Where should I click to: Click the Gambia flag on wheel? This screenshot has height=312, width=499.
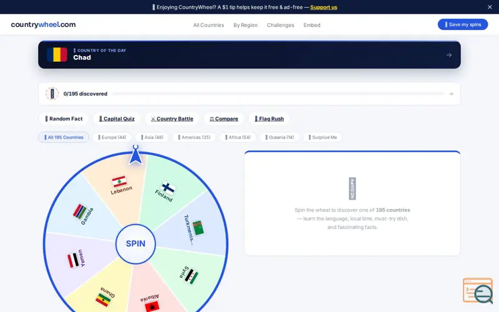point(80,212)
